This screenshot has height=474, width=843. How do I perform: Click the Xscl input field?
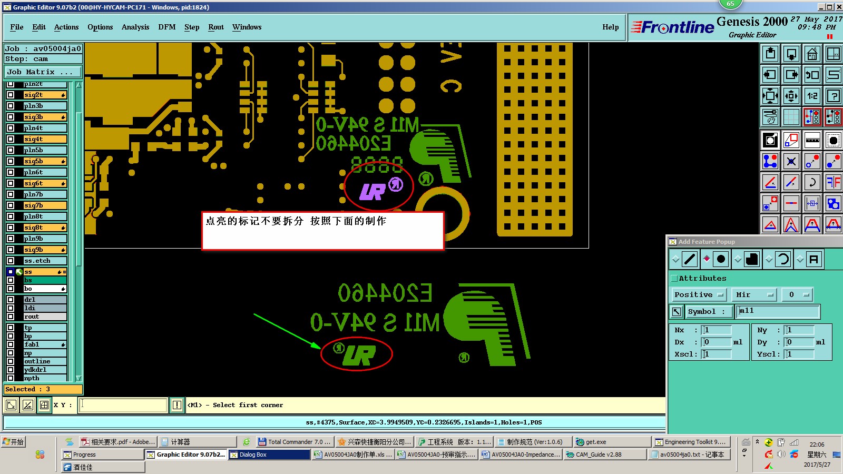[717, 354]
